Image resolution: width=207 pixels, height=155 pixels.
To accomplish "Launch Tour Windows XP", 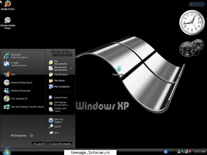I will click(x=15, y=98).
